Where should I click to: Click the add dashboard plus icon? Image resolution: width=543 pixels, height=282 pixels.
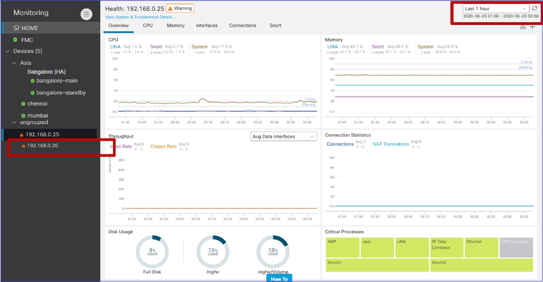coord(532,27)
